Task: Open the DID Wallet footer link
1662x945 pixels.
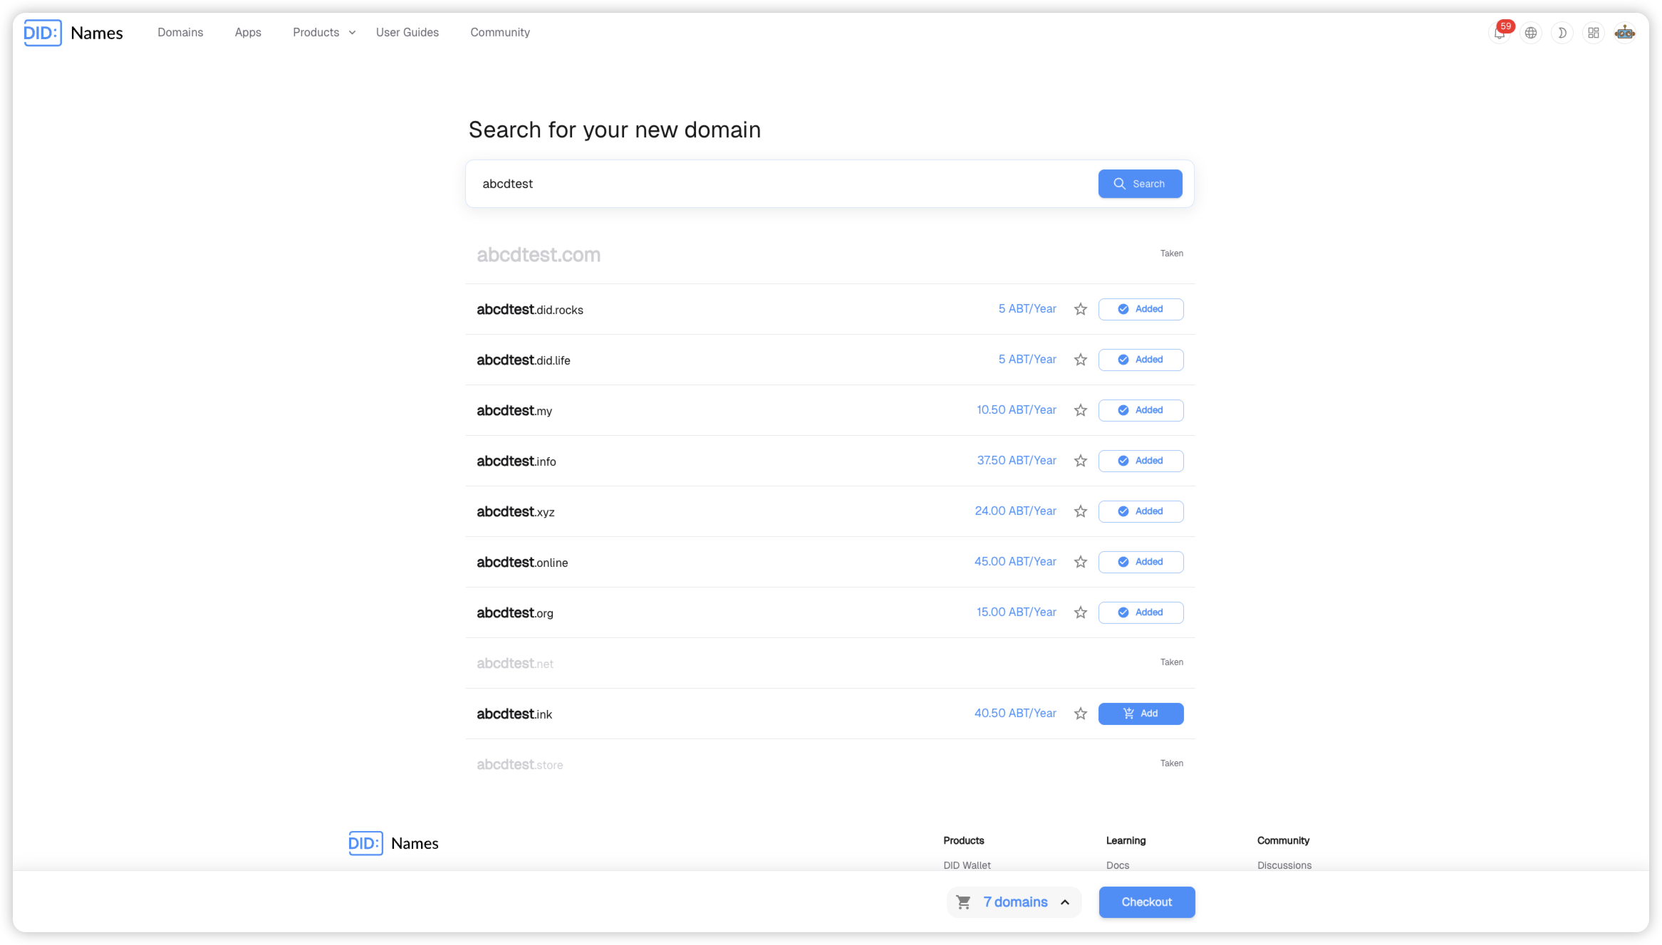Action: (x=967, y=865)
